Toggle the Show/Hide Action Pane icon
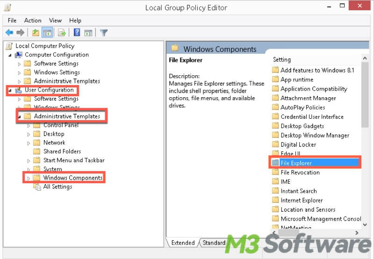Viewport: 374px width, 259px height. [x=88, y=33]
